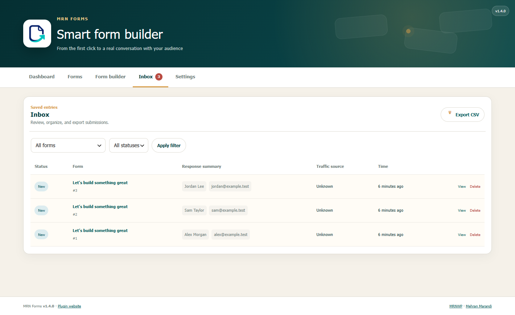The image size is (515, 315).
Task: Click the Sam Taylor name chip
Action: click(194, 210)
